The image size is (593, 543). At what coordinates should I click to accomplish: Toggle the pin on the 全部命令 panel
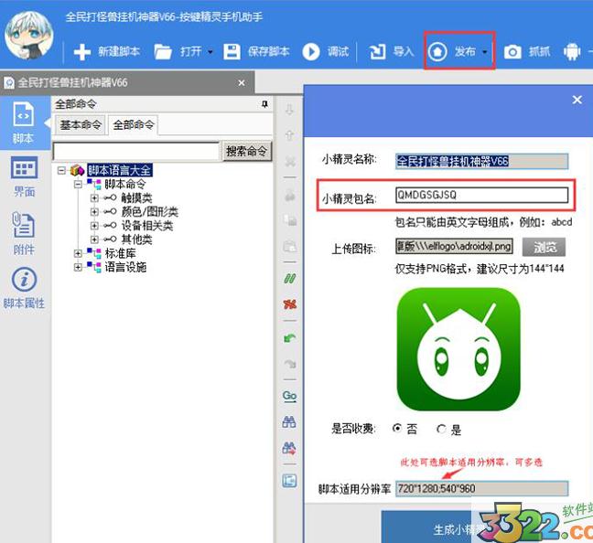click(x=265, y=104)
